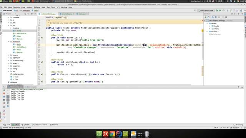This screenshot has height=138, width=246.
Task: Open the Search Everywhere magnifier icon
Action: pyautogui.click(x=245, y=10)
